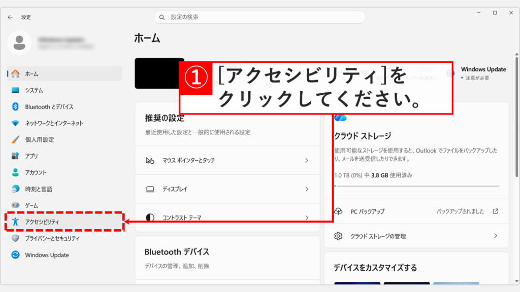Open ゲーム in the sidebar
The height and width of the screenshot is (292, 520).
[x=64, y=205]
